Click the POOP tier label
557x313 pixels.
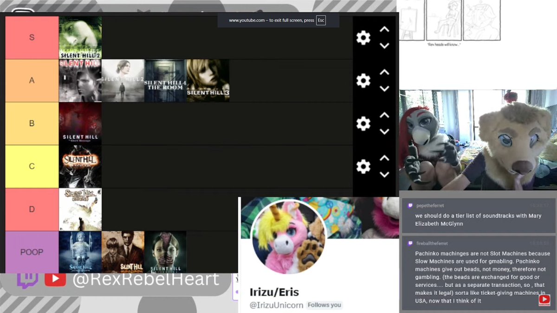click(x=32, y=252)
